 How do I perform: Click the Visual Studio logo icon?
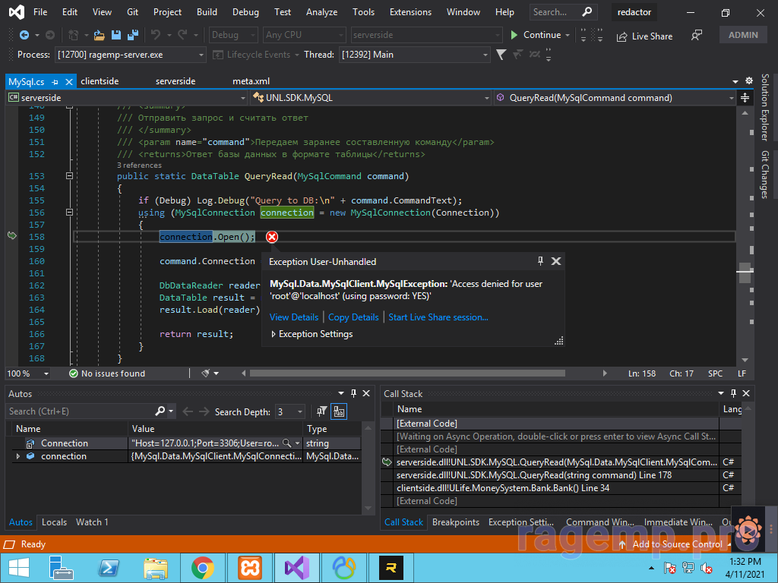point(17,12)
